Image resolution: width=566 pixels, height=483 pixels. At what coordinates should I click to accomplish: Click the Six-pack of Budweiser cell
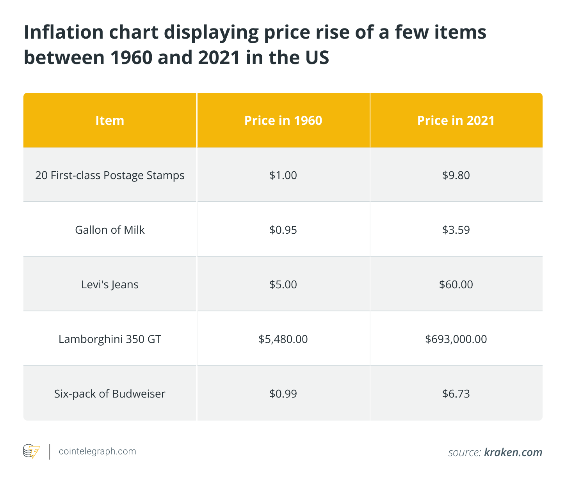click(110, 394)
